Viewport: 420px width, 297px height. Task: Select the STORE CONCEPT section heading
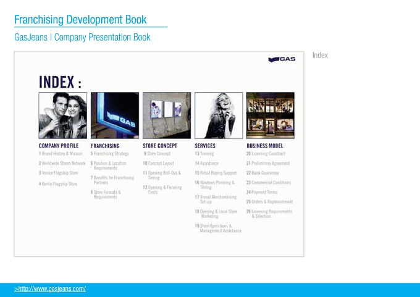tap(160, 146)
